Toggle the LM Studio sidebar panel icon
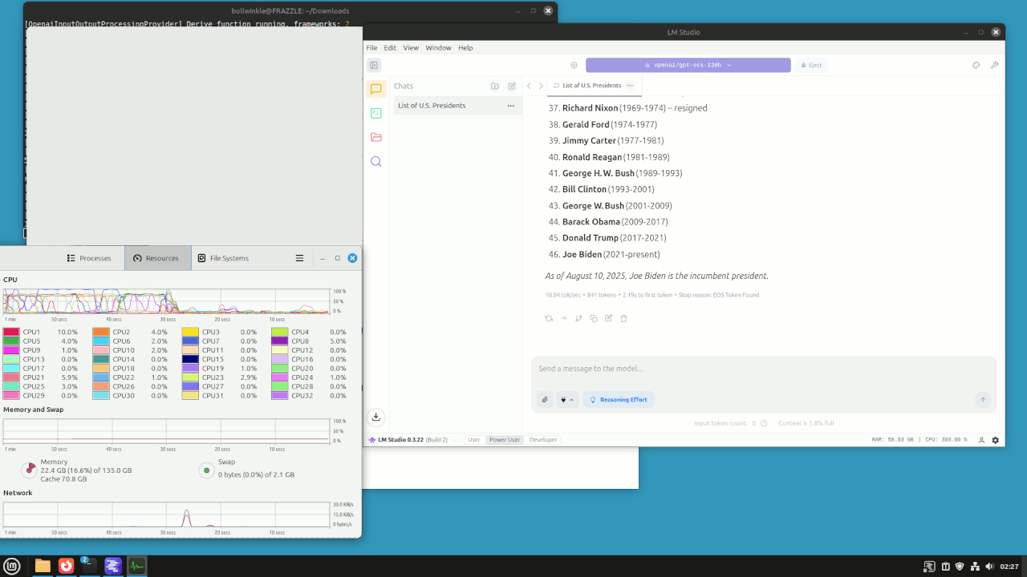The width and height of the screenshot is (1027, 577). coord(374,65)
